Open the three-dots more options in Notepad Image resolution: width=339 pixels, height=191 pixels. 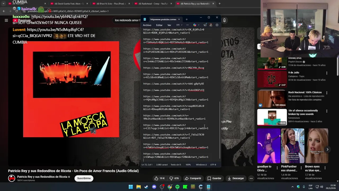coord(187,25)
